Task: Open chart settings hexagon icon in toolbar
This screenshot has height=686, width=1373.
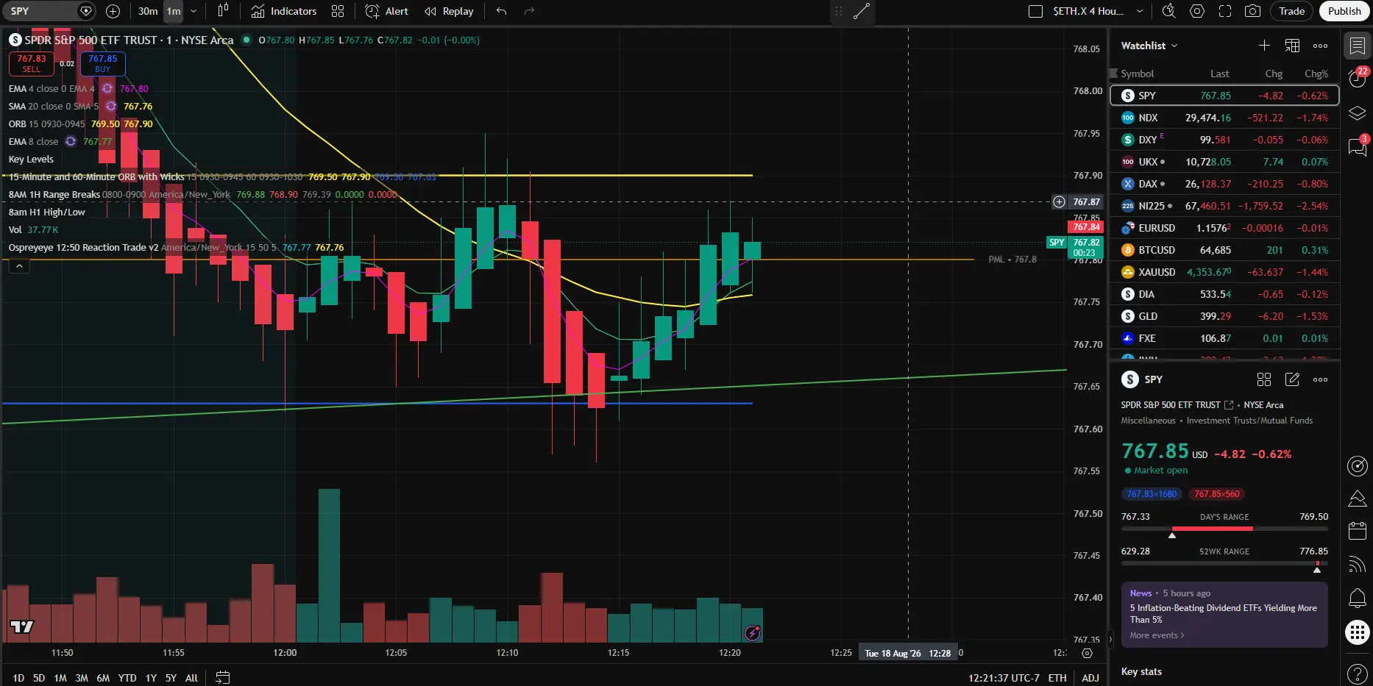Action: (1197, 11)
